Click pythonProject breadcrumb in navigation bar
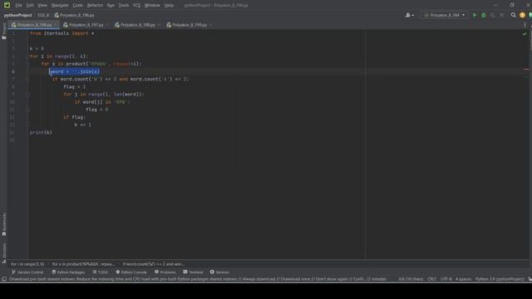 (18, 15)
